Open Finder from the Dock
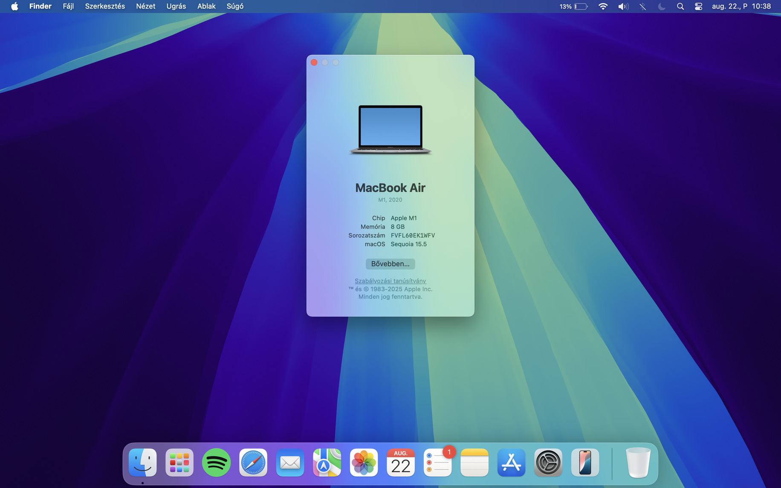The image size is (781, 488). tap(142, 462)
